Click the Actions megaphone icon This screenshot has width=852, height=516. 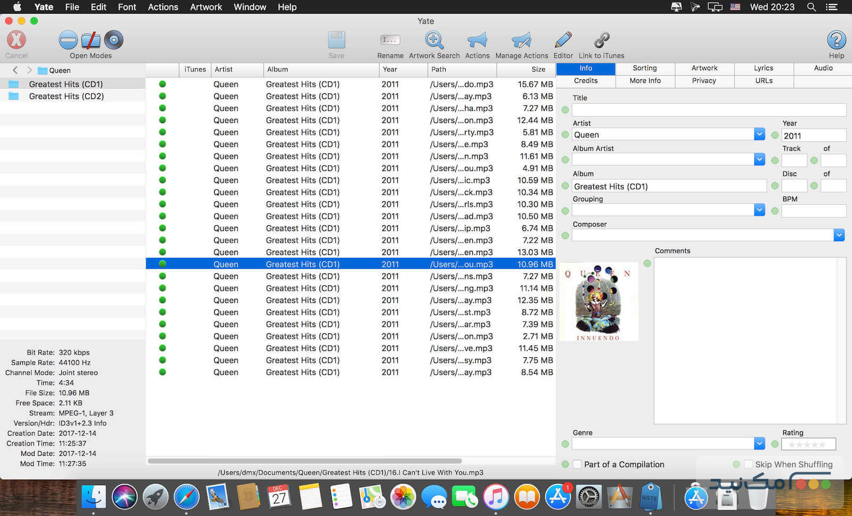(477, 40)
